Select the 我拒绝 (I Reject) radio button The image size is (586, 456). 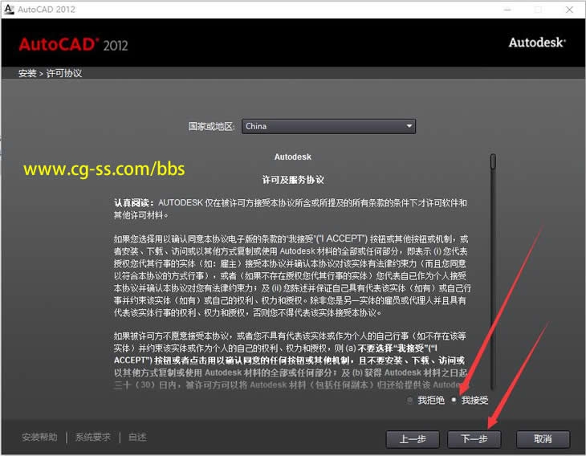tap(410, 401)
